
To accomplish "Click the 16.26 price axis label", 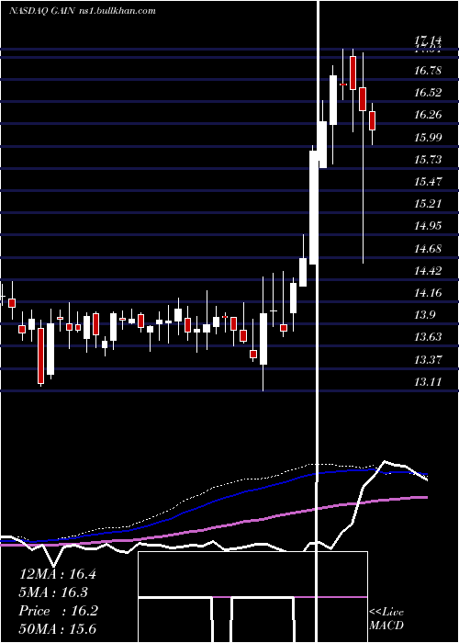I will [x=428, y=115].
